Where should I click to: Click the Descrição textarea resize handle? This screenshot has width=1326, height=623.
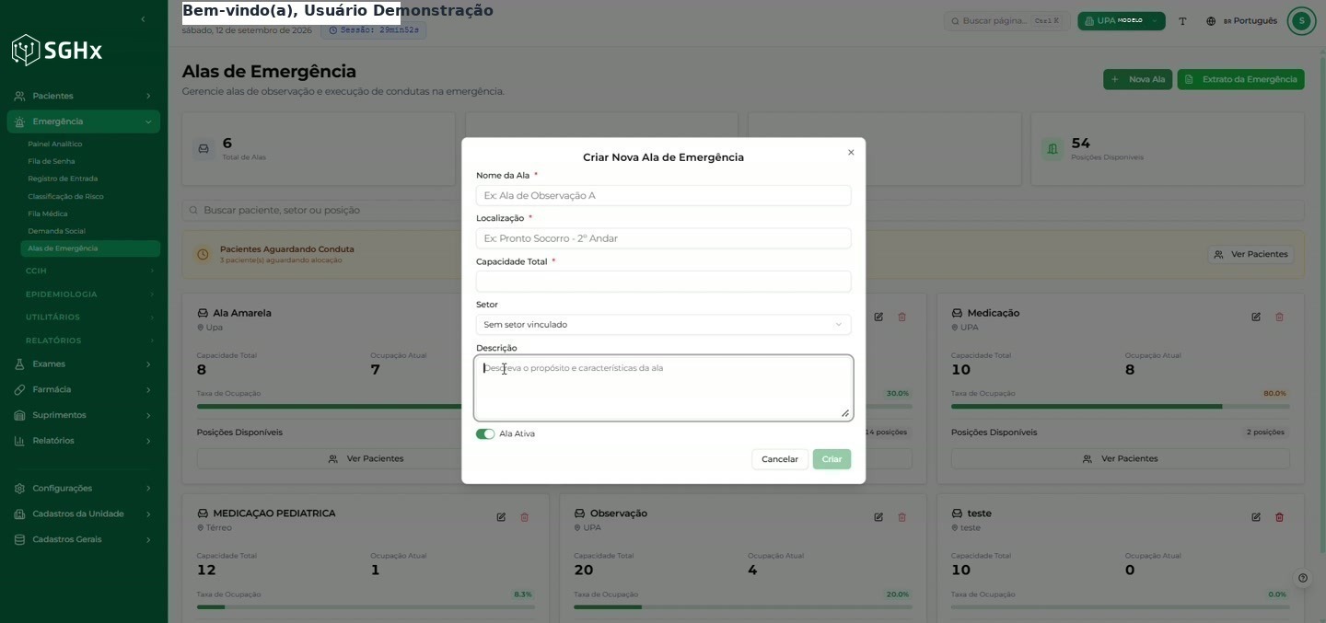(x=845, y=413)
